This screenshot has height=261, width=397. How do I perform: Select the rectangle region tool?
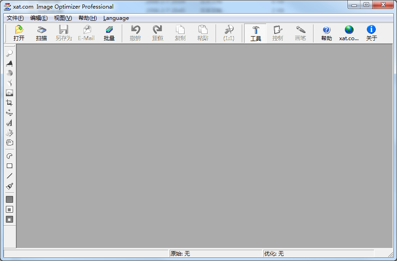pos(9,166)
